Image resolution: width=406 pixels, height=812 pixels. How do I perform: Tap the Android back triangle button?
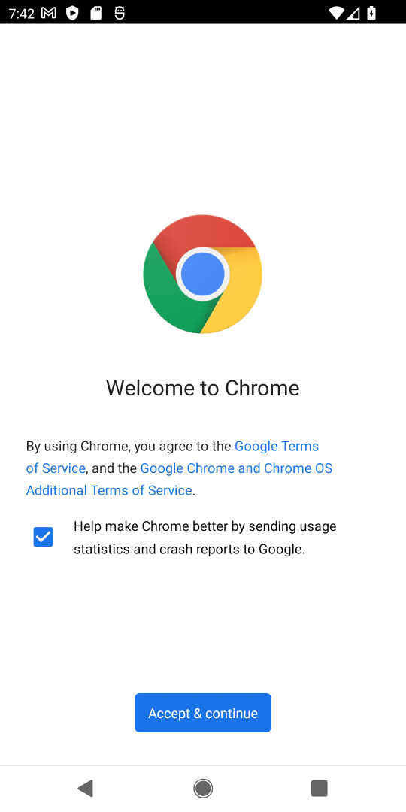pos(86,788)
